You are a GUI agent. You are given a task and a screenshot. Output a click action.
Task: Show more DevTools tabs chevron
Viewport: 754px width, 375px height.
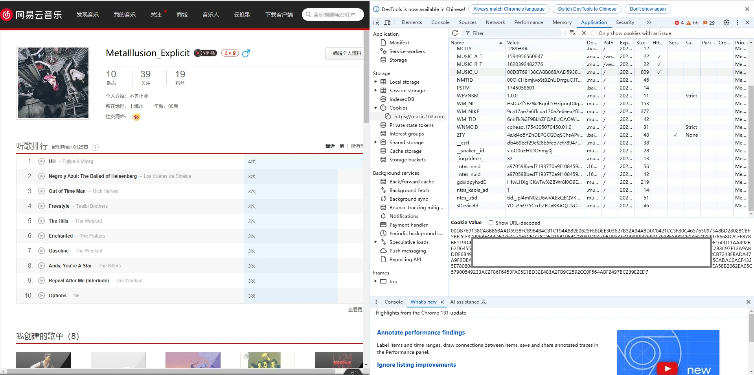coord(649,22)
